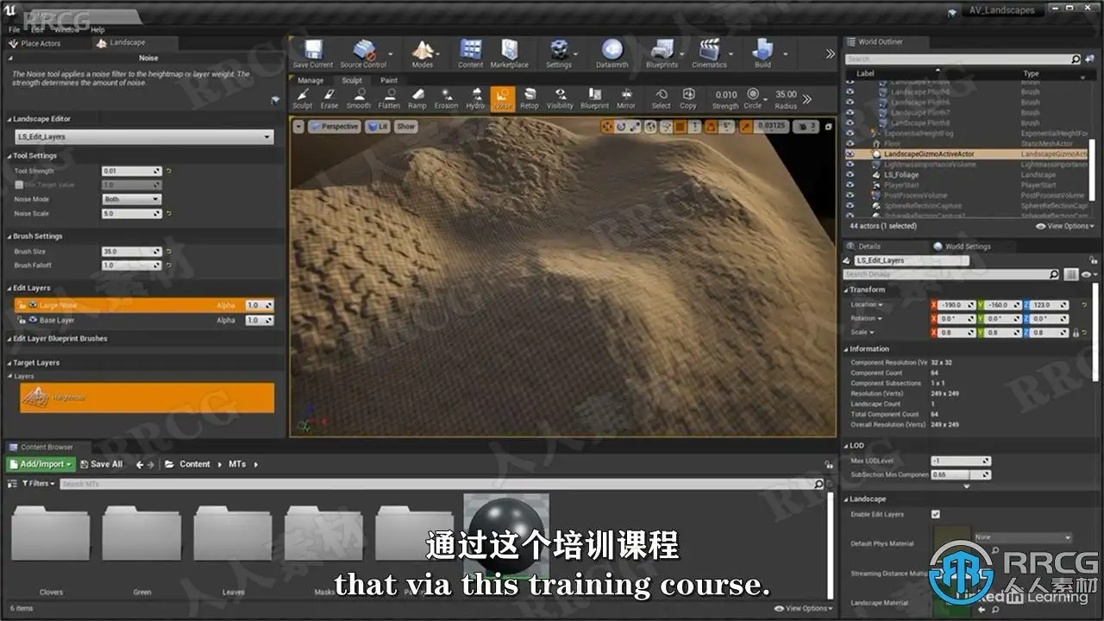Click the Large Noise Alpha value field
The height and width of the screenshot is (621, 1104).
pos(259,305)
